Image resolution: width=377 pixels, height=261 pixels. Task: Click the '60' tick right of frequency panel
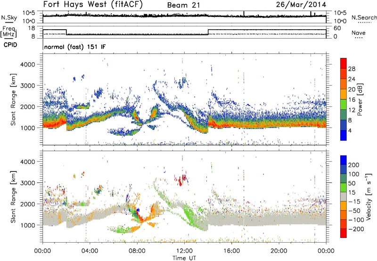(x=337, y=28)
